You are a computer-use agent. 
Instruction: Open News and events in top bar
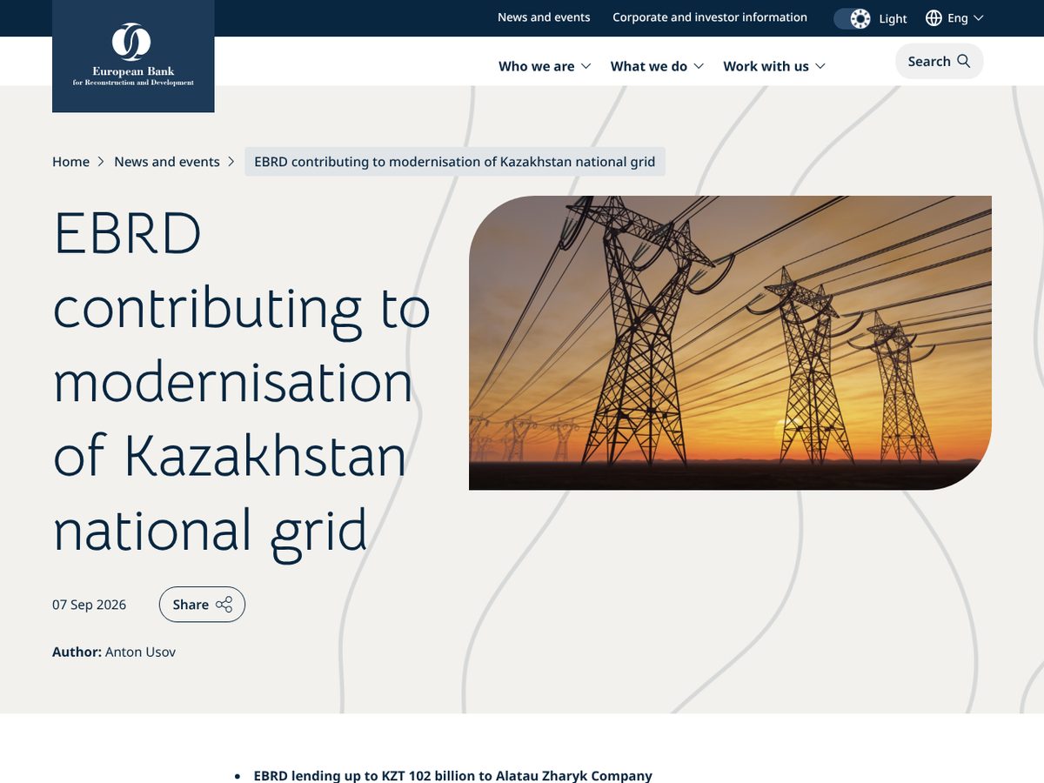click(x=544, y=17)
